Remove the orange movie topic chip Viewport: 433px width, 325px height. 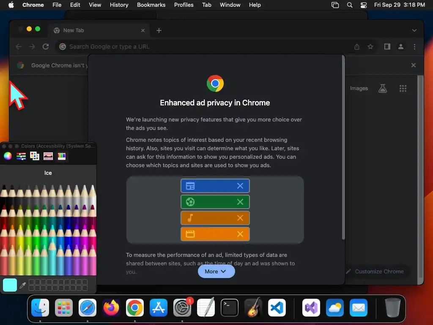240,234
